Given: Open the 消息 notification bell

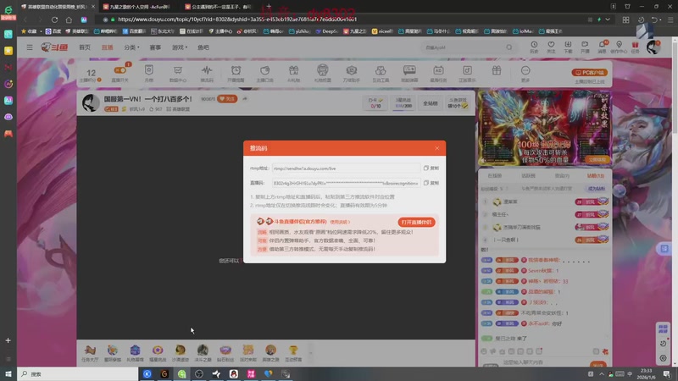Looking at the screenshot, I should click(602, 47).
